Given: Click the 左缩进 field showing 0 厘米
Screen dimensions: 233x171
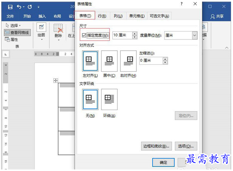Looking at the screenshot, I should click(151, 61).
